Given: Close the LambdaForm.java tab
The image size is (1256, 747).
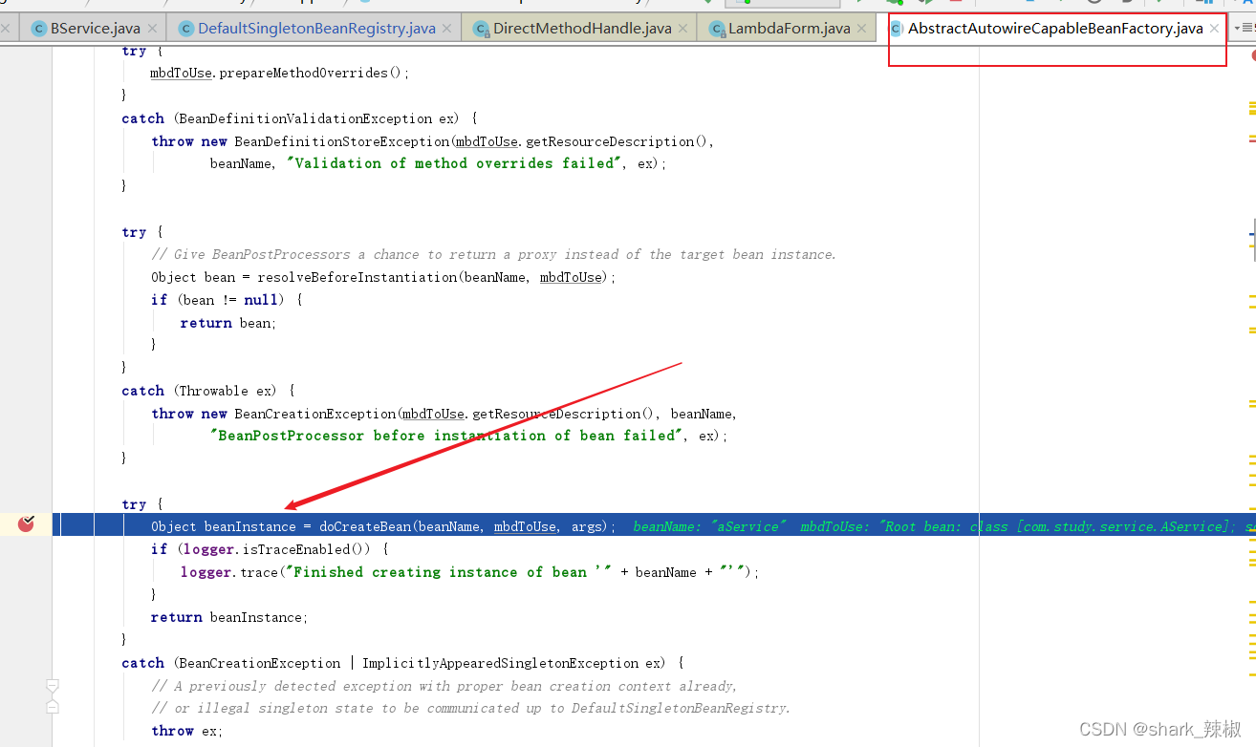Looking at the screenshot, I should [861, 29].
